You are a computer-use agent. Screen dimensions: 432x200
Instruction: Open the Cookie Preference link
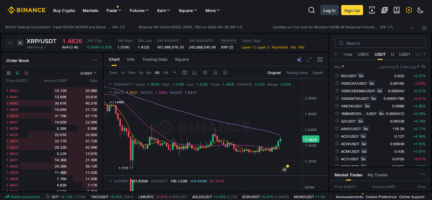381,197
